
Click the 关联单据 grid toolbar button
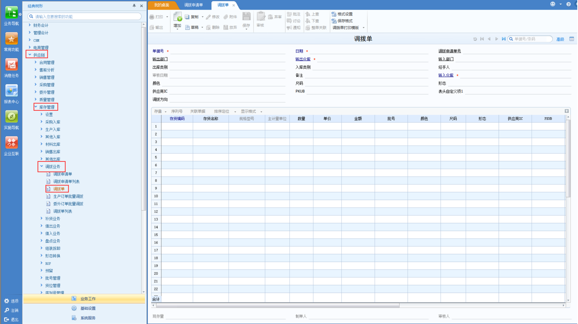coord(198,112)
